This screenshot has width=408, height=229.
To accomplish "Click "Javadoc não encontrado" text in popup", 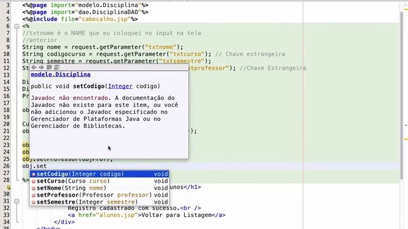I will (69, 98).
